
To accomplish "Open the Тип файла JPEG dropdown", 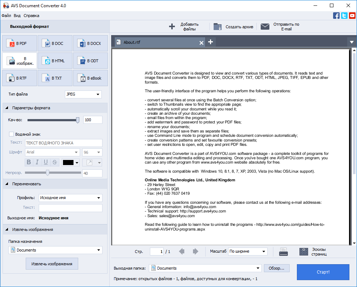I will click(83, 94).
